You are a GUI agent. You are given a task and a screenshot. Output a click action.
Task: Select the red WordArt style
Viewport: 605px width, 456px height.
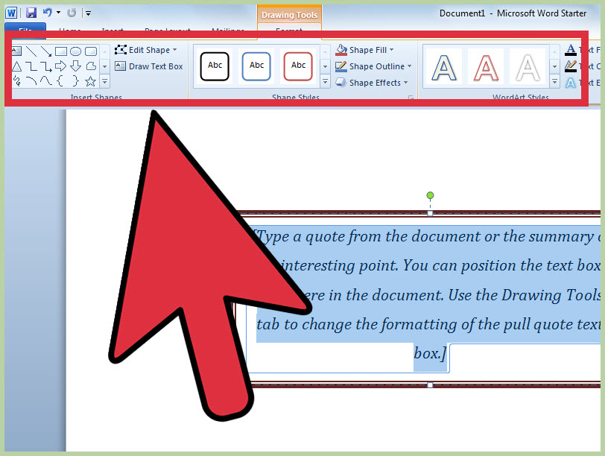click(485, 66)
